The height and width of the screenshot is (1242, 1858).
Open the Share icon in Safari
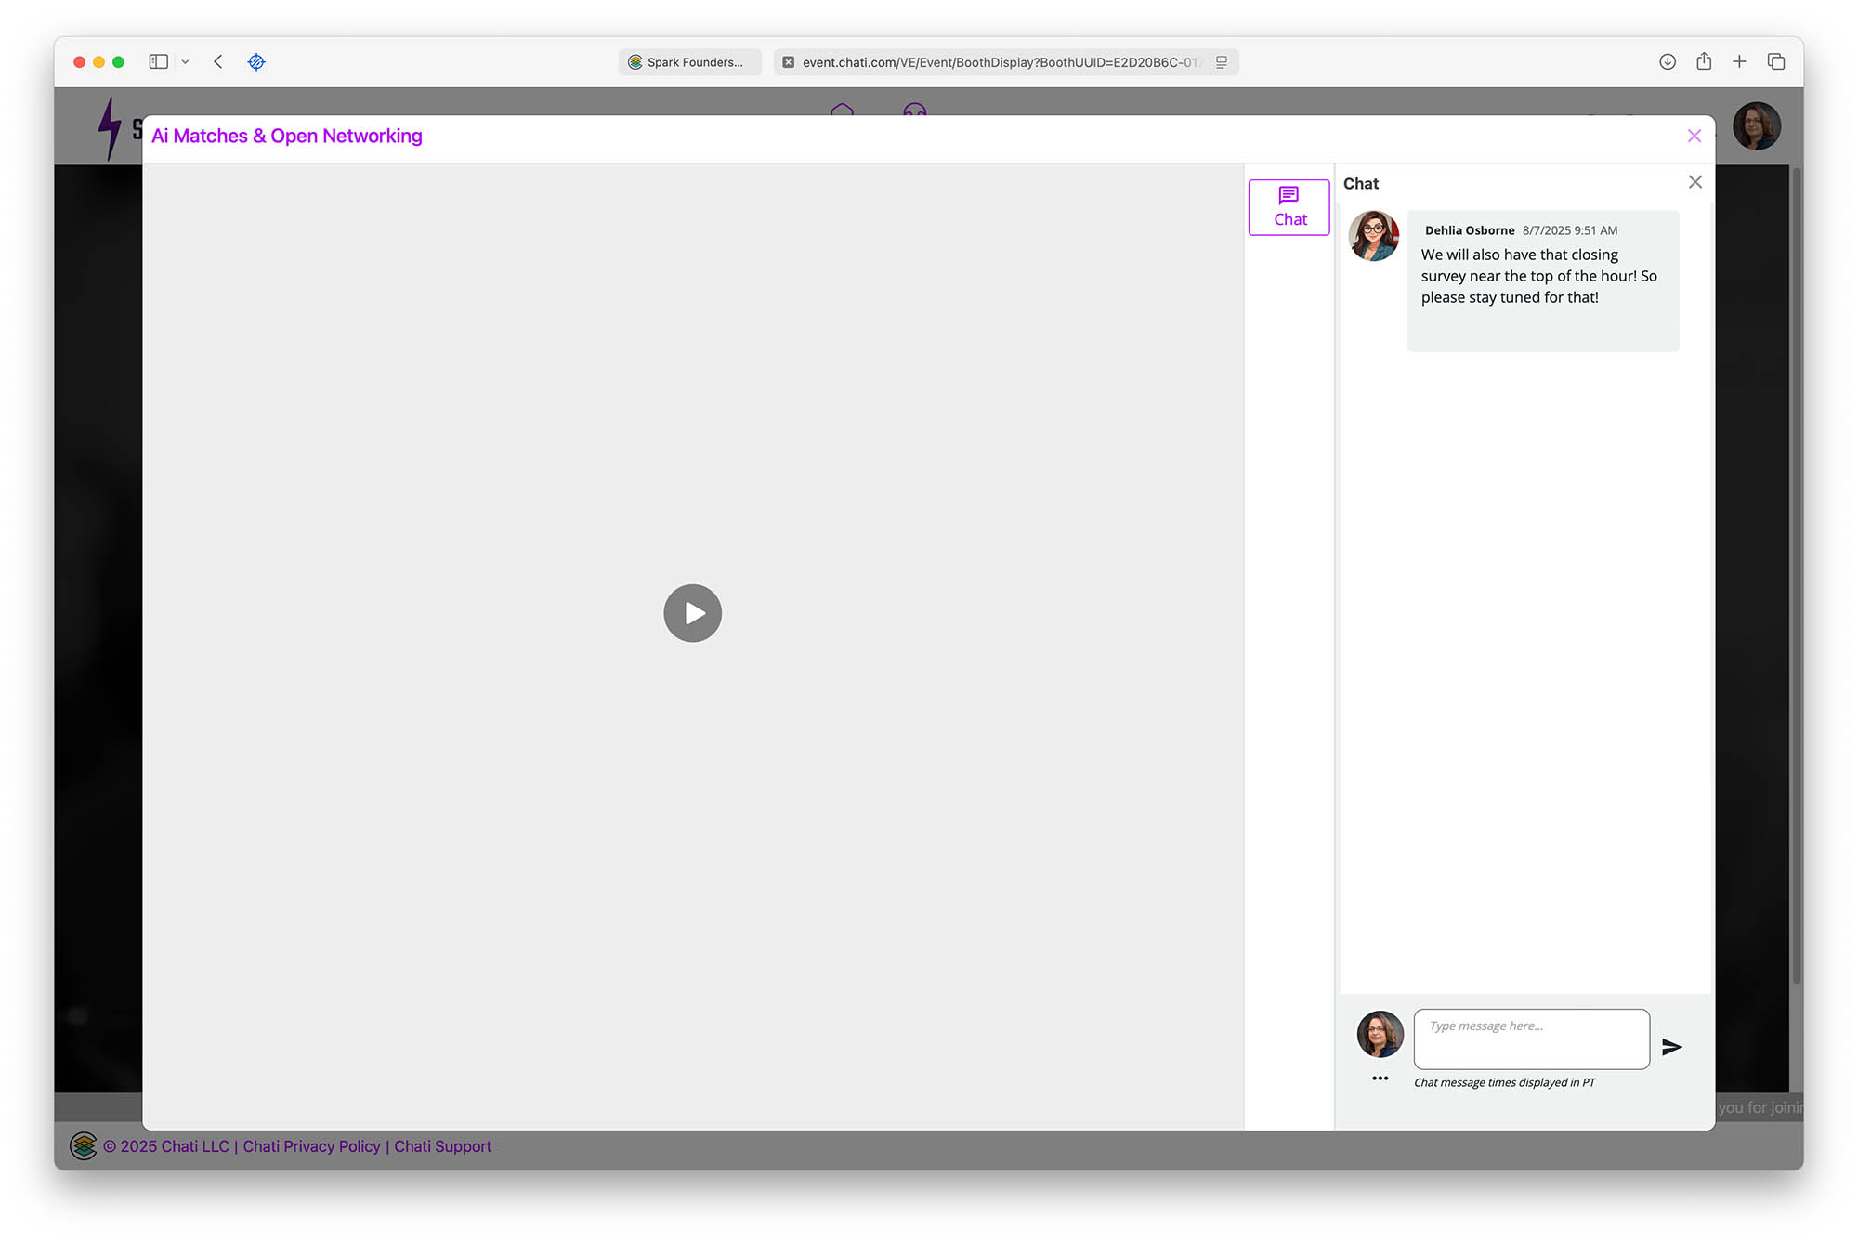tap(1704, 62)
